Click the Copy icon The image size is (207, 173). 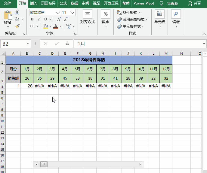pyautogui.click(x=17, y=19)
